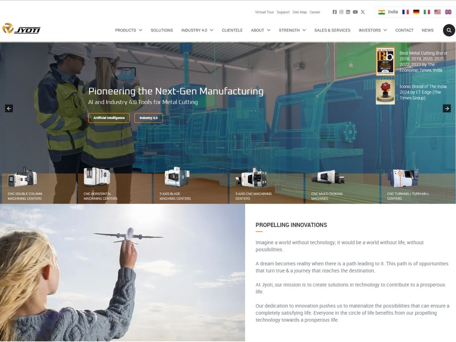Go to the next banner slide arrow
Viewport: 456px width, 342px height.
pyautogui.click(x=446, y=108)
